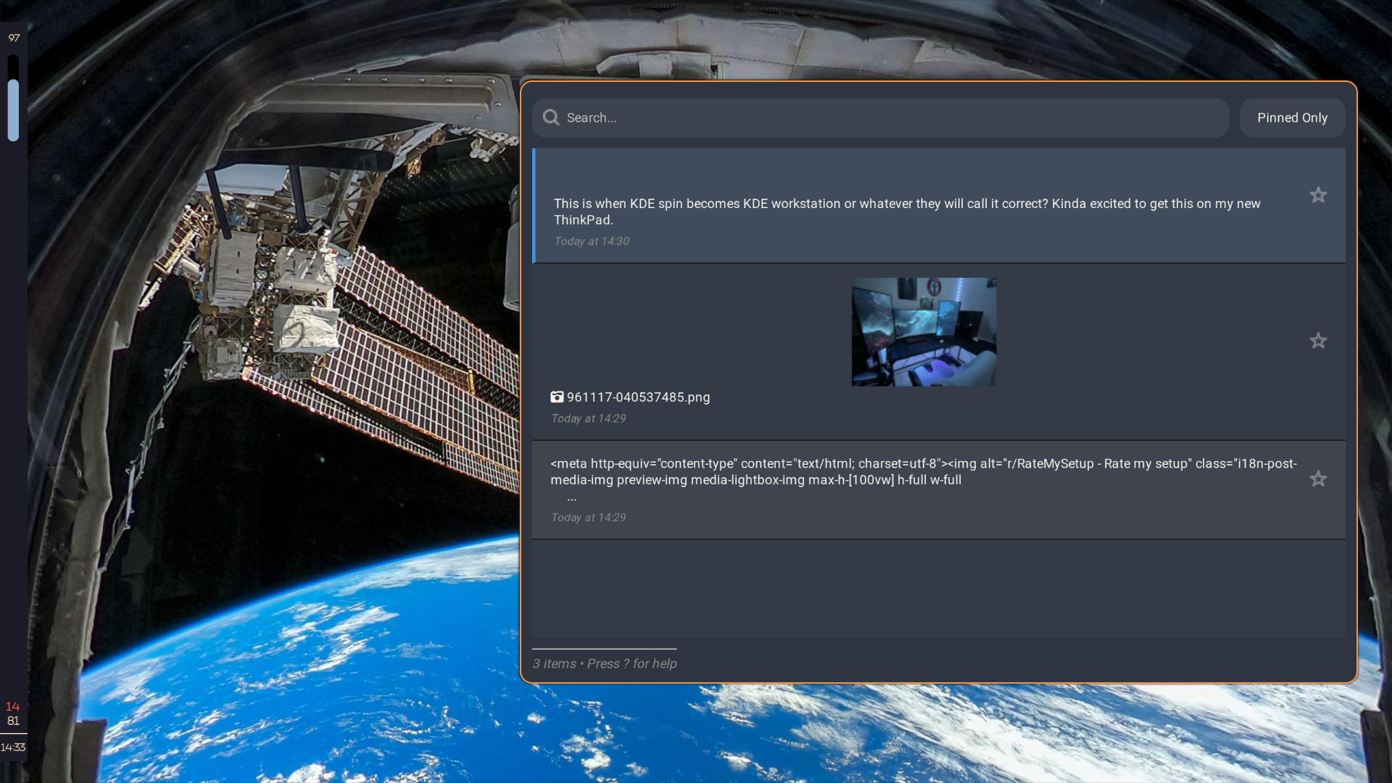
Task: Open the desk setup image thumbnail
Action: pyautogui.click(x=924, y=331)
